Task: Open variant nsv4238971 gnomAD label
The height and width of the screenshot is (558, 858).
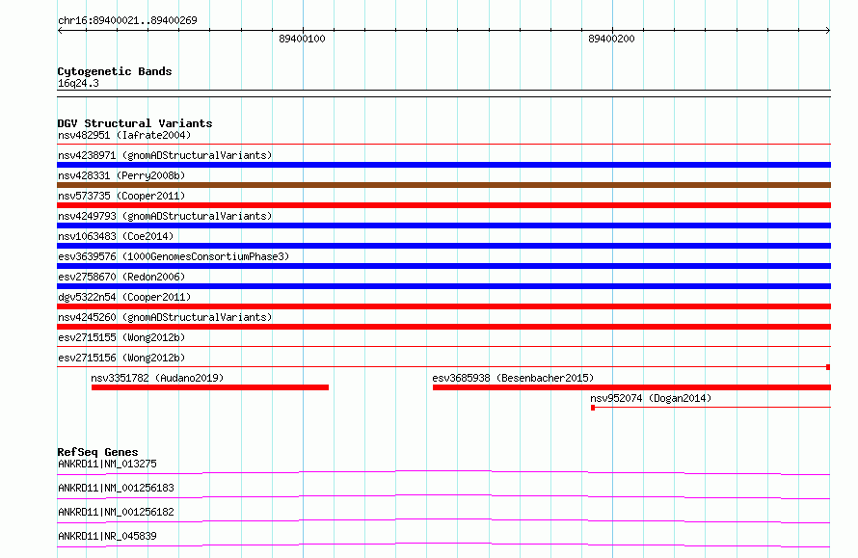Action: [x=165, y=155]
